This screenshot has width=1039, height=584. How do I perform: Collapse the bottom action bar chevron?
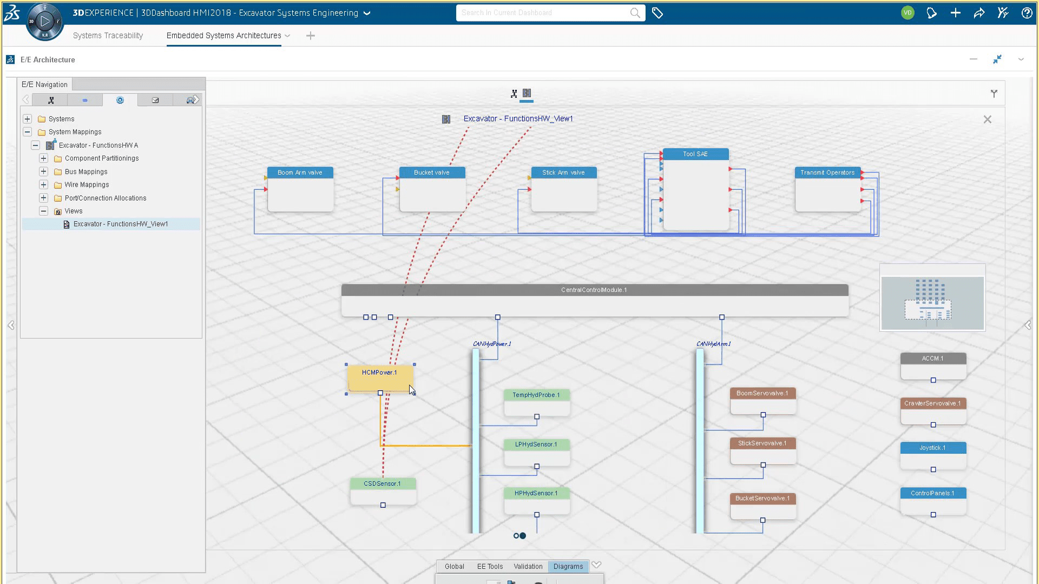[596, 565]
